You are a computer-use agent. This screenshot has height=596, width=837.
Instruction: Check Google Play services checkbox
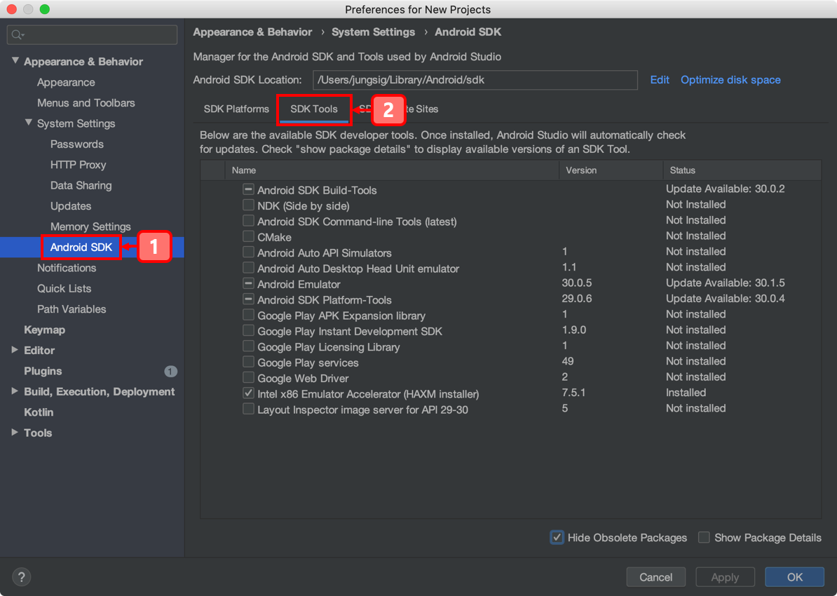[248, 362]
